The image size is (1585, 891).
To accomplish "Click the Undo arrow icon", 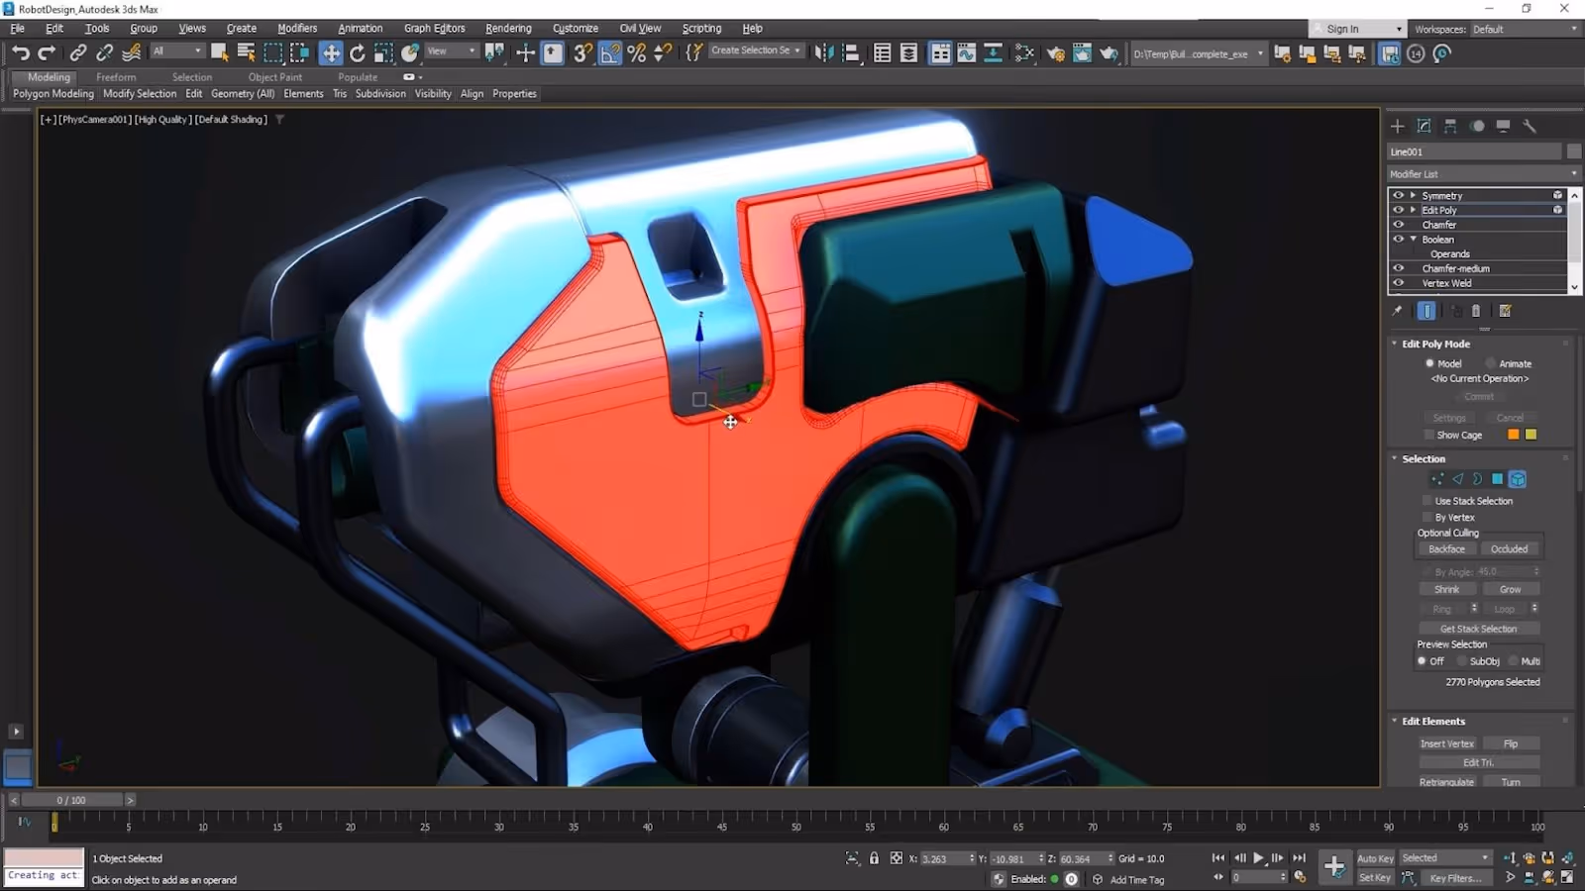I will click(20, 52).
